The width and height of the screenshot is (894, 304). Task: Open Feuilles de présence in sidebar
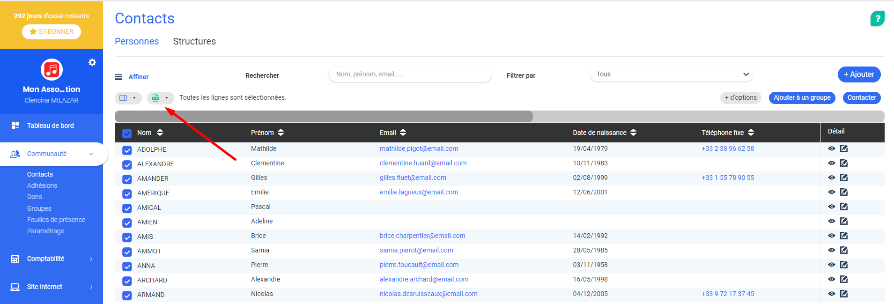(56, 220)
